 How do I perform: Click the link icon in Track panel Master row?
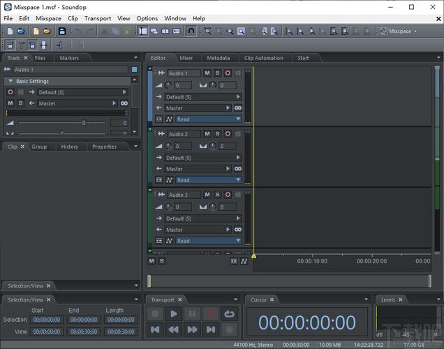[124, 103]
